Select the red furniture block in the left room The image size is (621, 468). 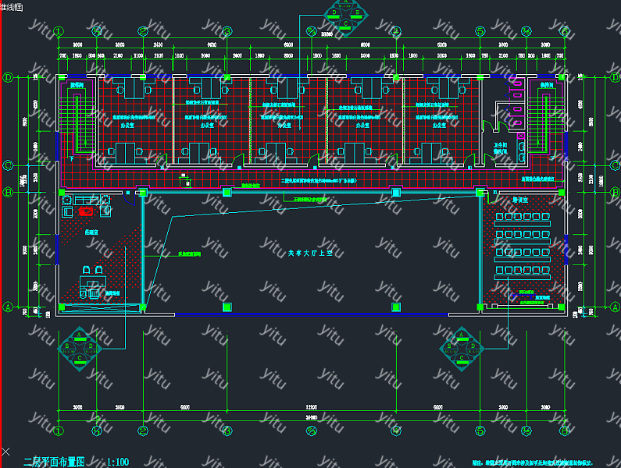pyautogui.click(x=86, y=211)
